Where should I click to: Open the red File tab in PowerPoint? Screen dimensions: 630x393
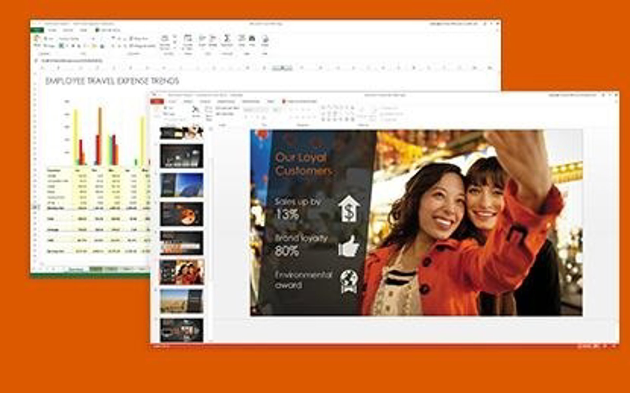point(157,101)
